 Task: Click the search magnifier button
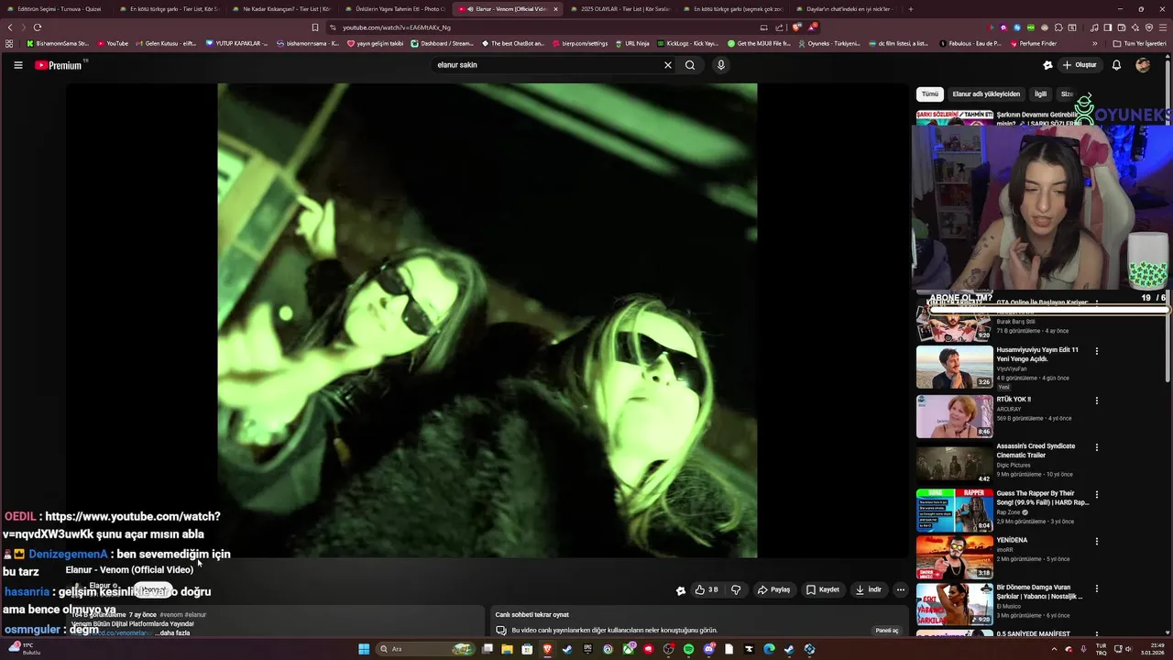coord(690,65)
